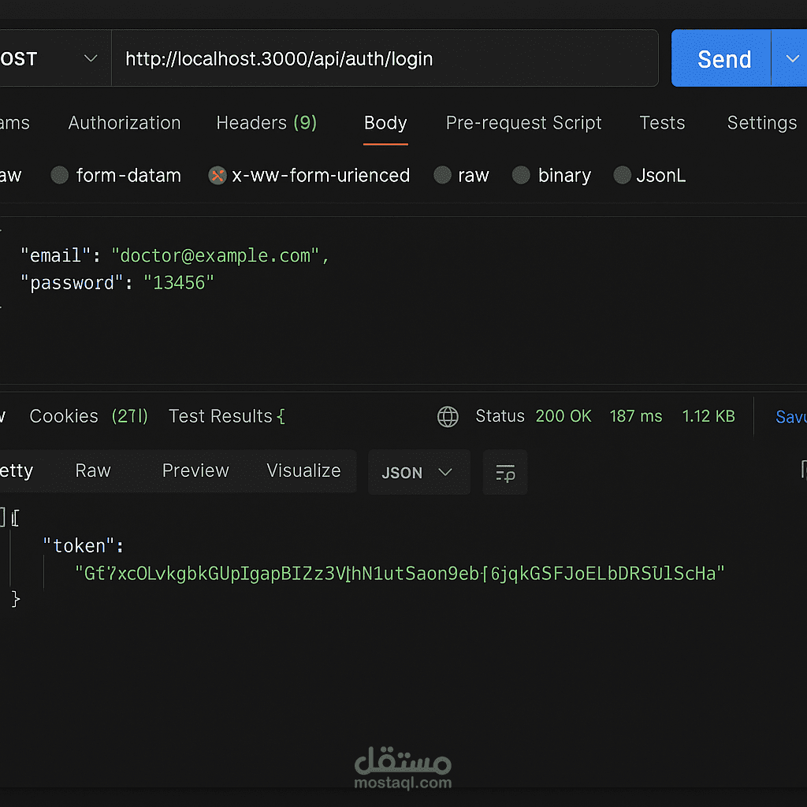Open the Pre-request Script tab
Image resolution: width=807 pixels, height=807 pixels.
coord(523,123)
